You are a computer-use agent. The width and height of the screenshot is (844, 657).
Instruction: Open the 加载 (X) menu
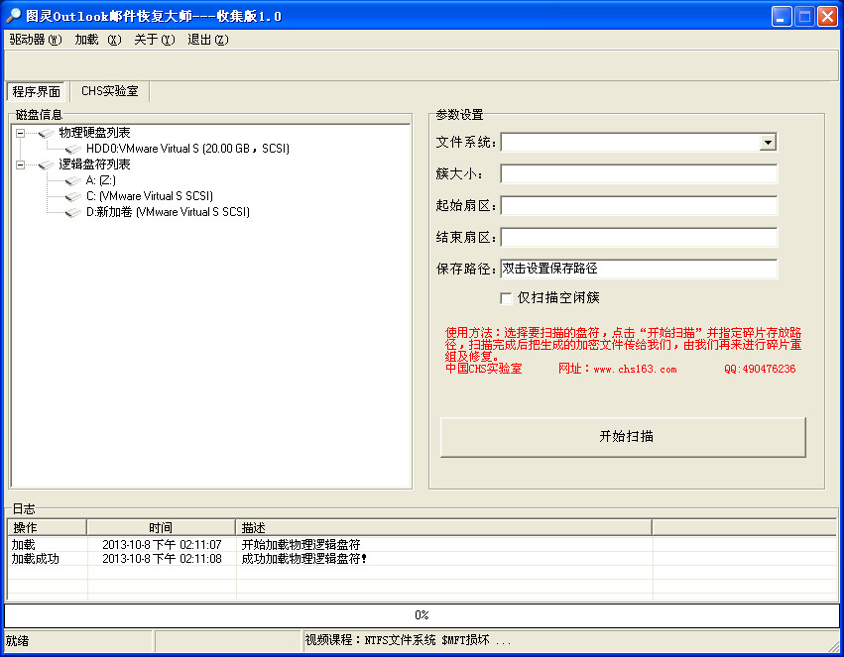coord(98,40)
